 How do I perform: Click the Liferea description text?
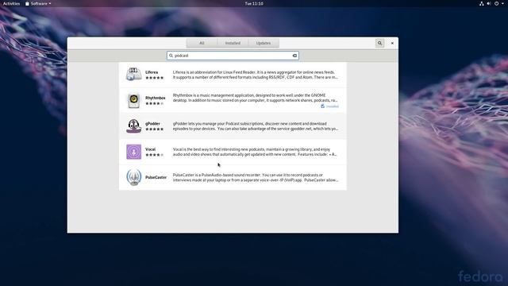point(256,75)
